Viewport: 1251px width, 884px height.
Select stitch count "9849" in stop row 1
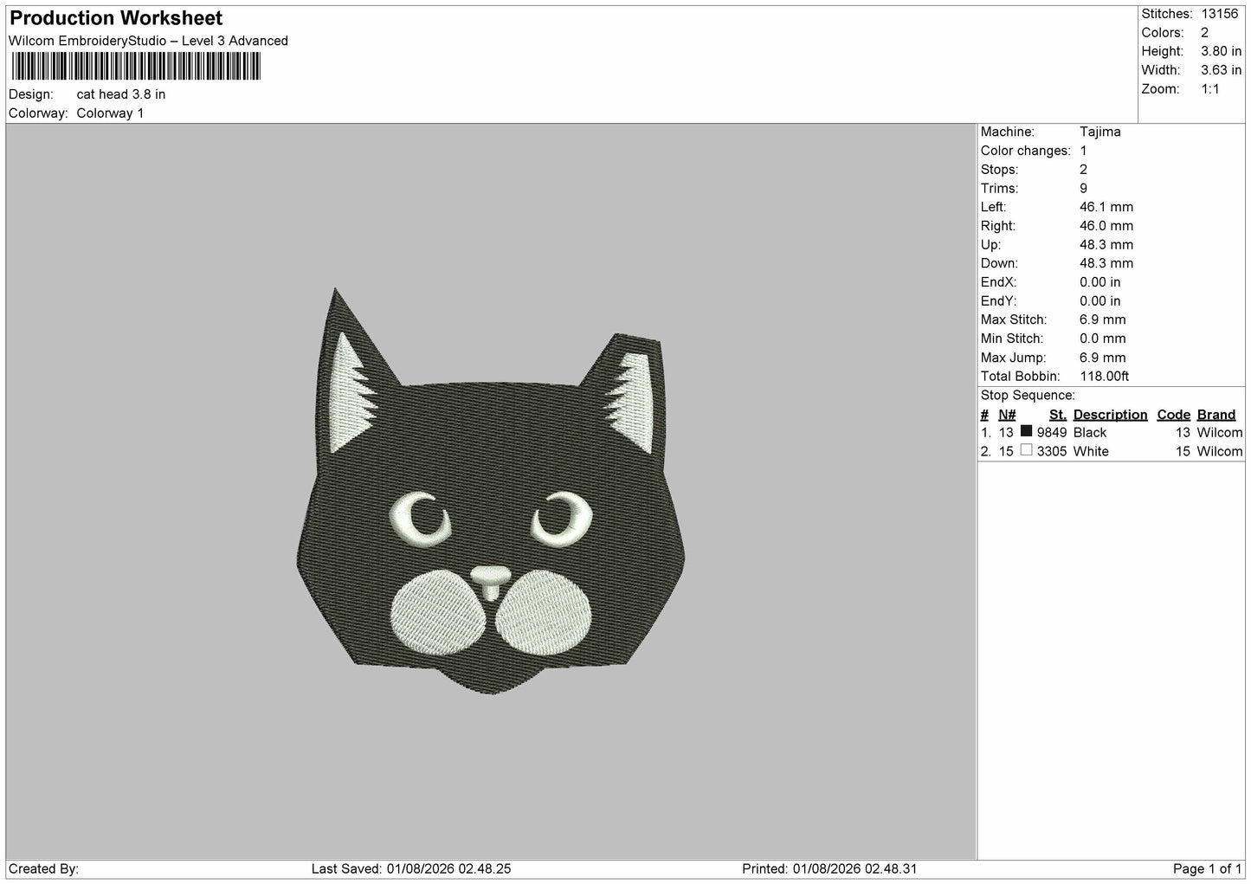point(1052,433)
